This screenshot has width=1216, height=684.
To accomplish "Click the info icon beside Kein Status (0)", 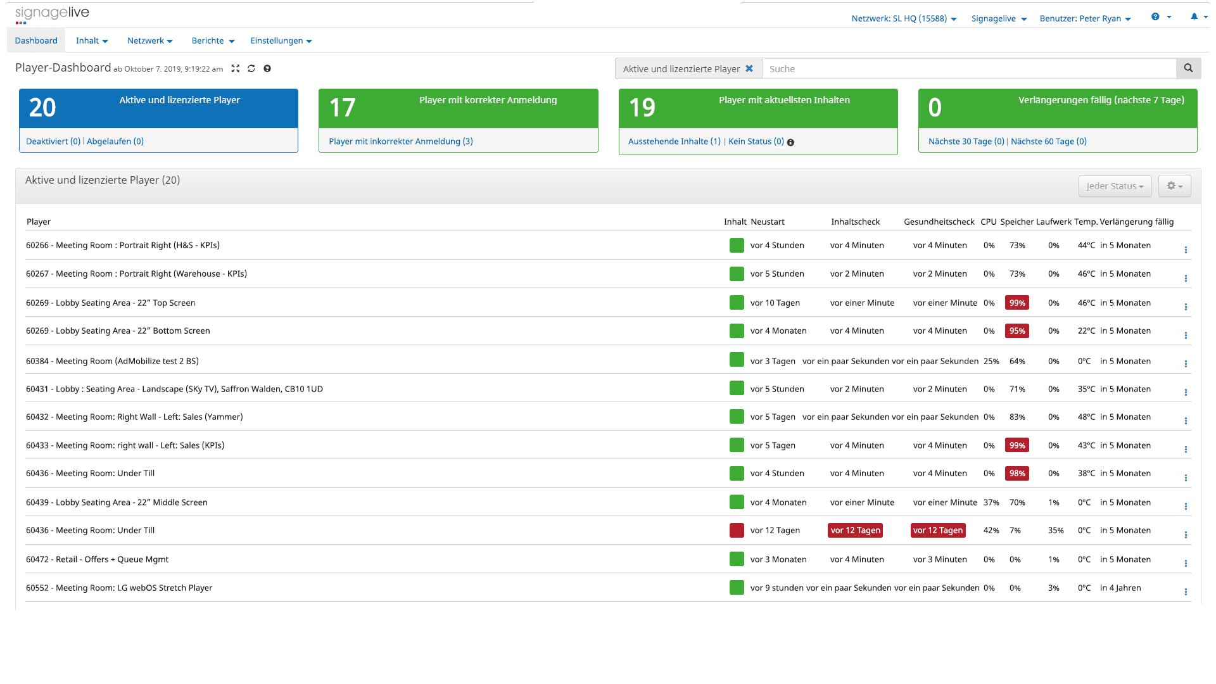I will pos(790,142).
